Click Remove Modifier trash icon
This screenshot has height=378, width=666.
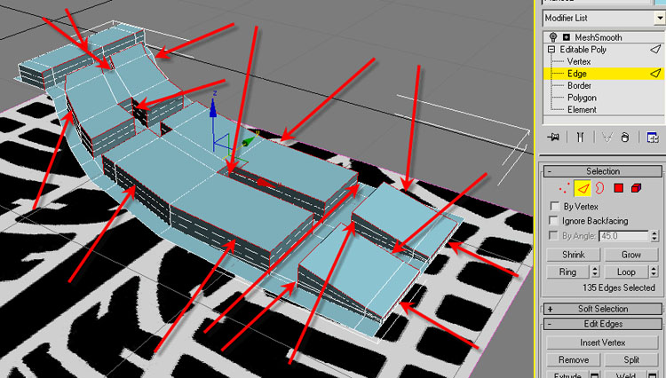click(x=626, y=138)
